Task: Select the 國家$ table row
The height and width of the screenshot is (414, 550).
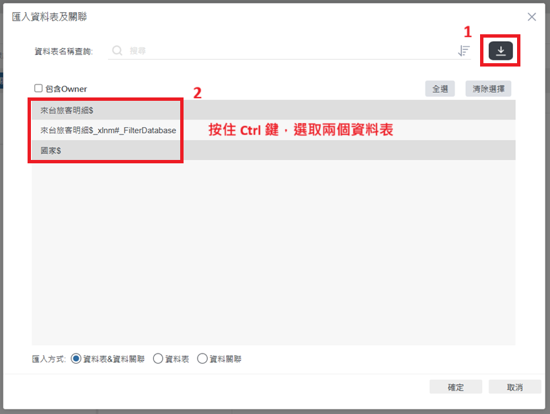Action: [274, 151]
